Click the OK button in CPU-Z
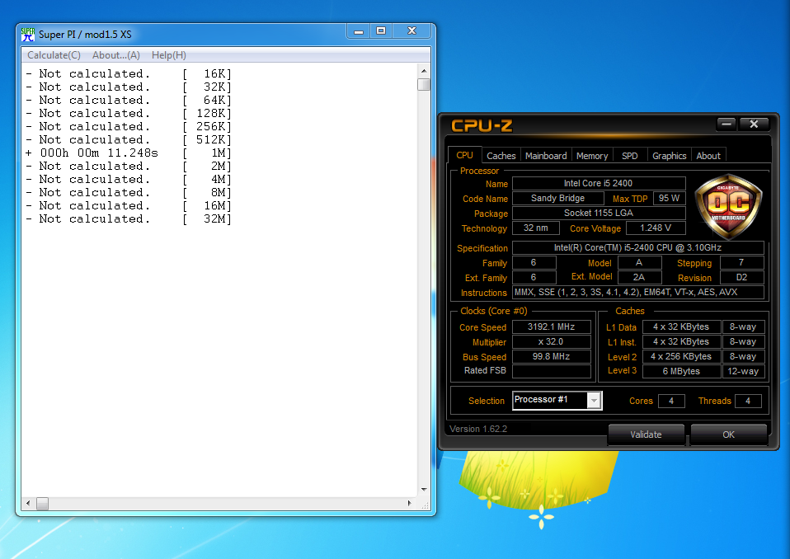 point(728,435)
